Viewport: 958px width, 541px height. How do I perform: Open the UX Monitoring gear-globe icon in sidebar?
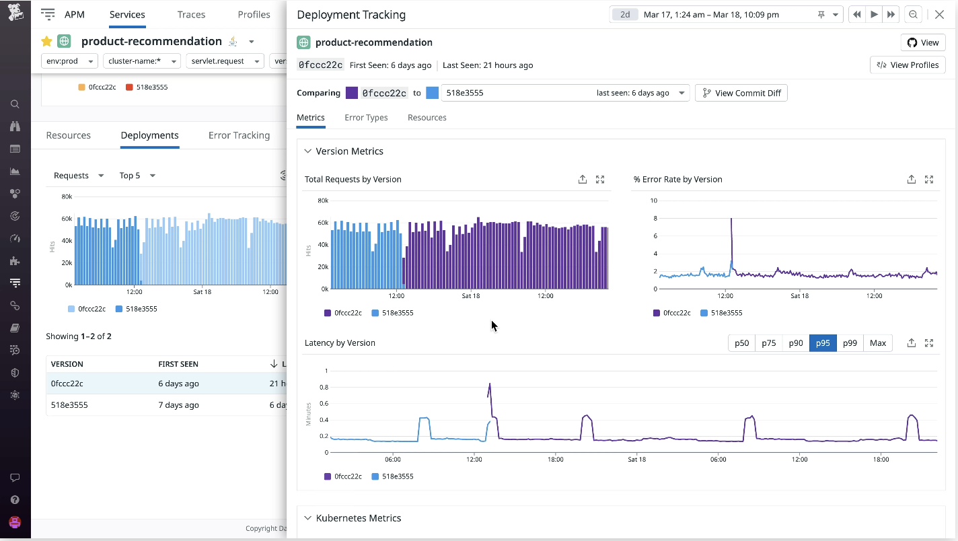(15, 395)
